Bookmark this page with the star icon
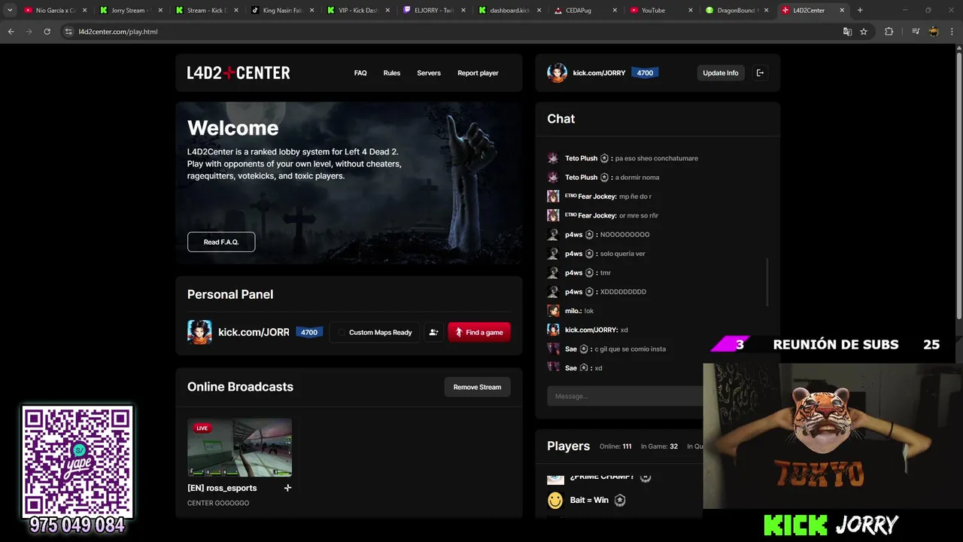 coord(864,32)
